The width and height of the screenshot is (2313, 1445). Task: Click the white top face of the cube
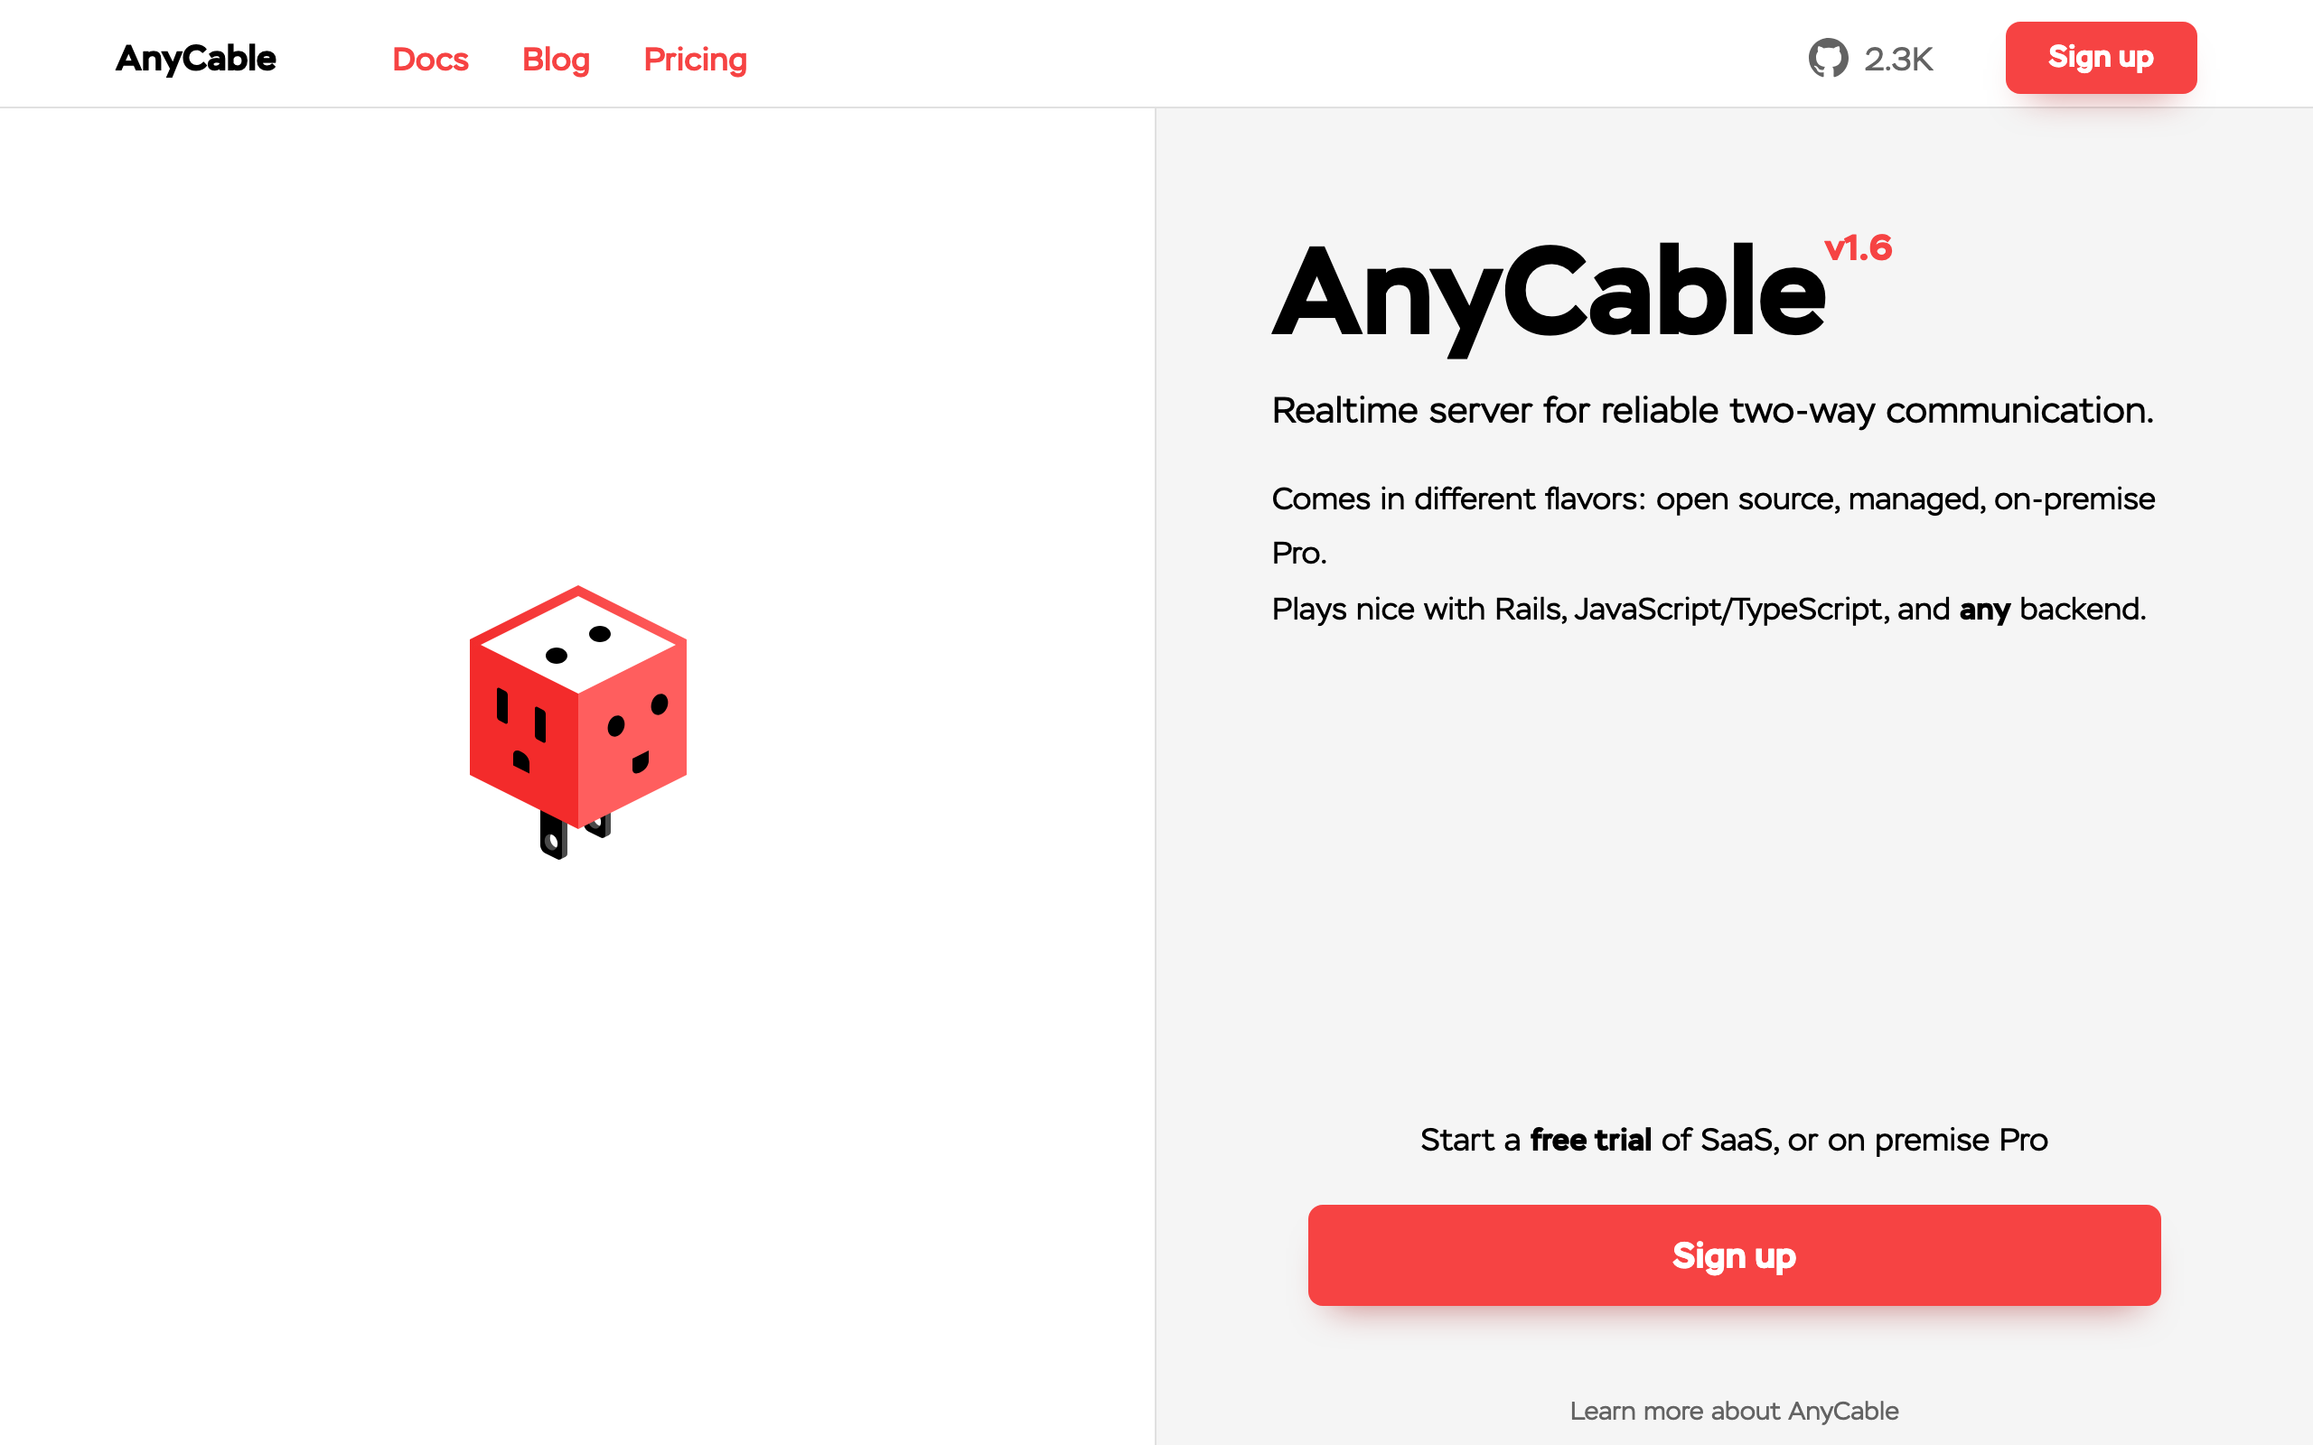577,640
